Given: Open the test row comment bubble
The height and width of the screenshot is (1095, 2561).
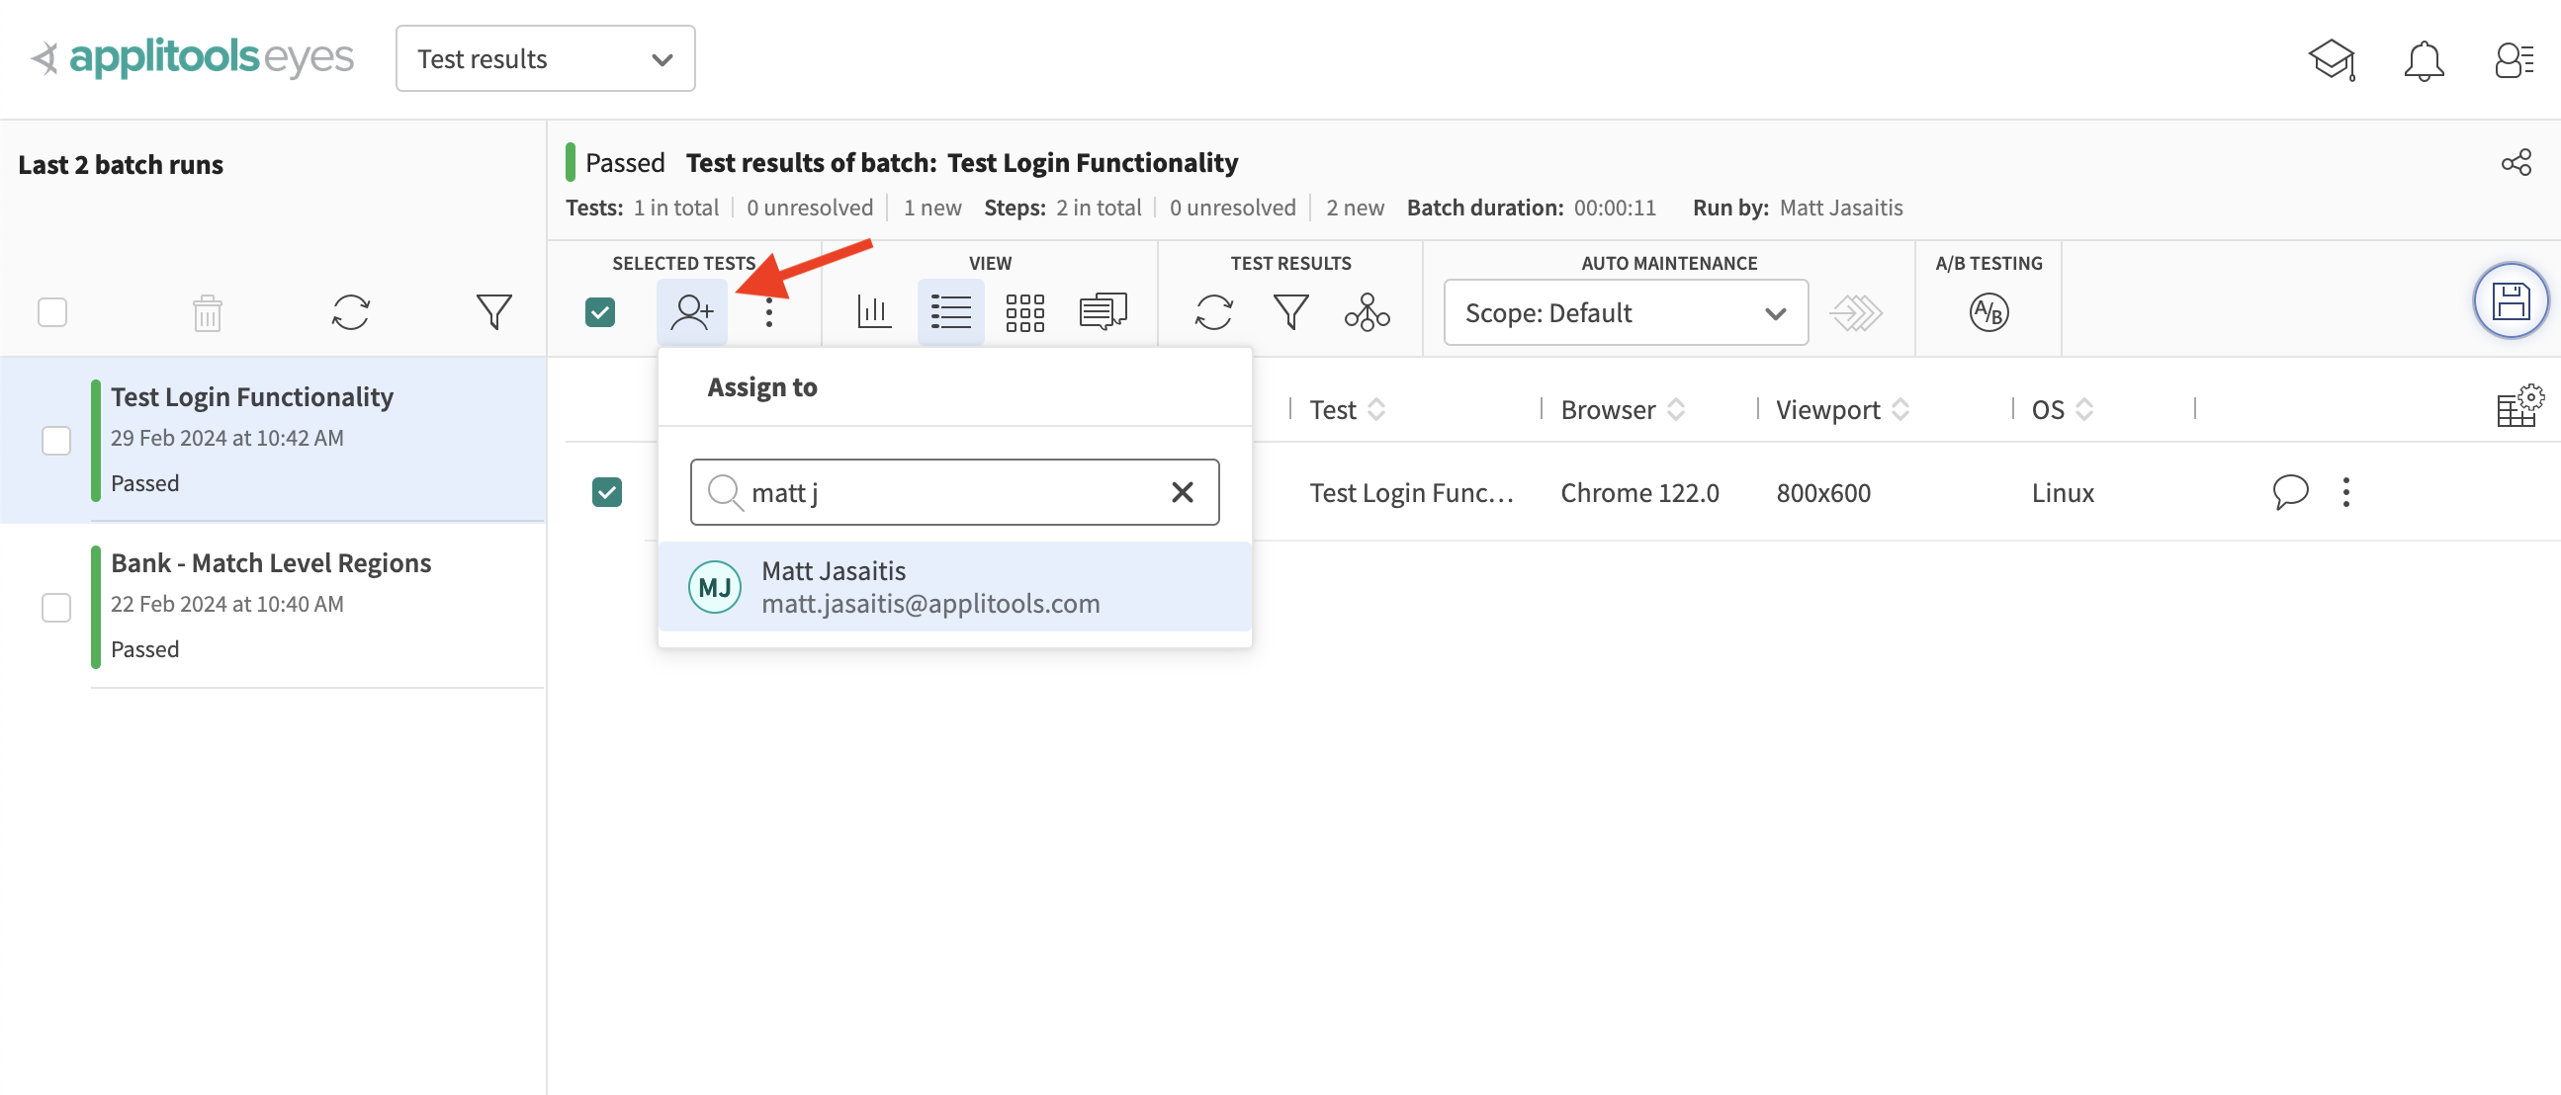Looking at the screenshot, I should 2290,491.
